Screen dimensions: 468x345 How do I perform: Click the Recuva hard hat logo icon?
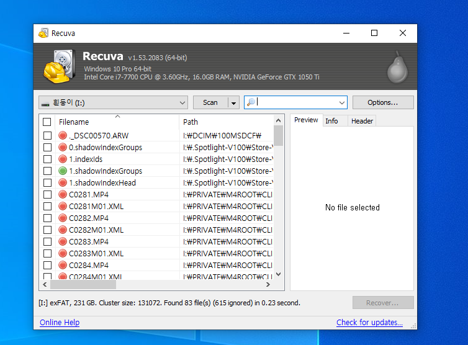click(59, 66)
